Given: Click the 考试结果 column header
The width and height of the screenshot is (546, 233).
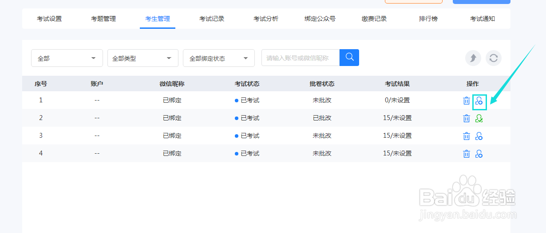Looking at the screenshot, I should pos(397,84).
